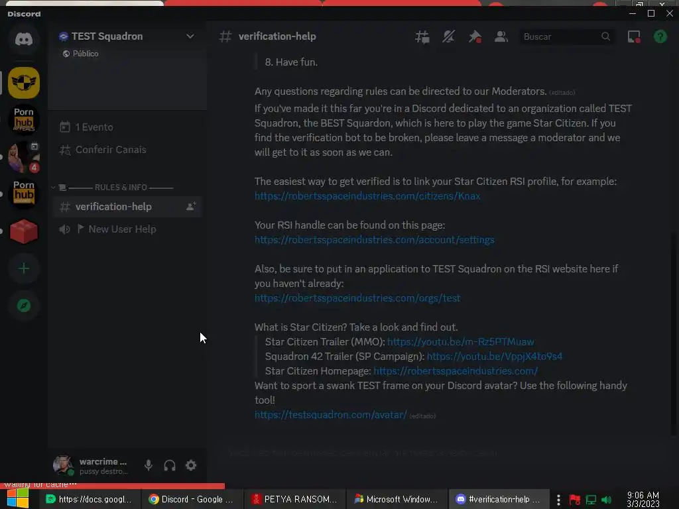Image resolution: width=679 pixels, height=509 pixels.
Task: Toggle the member list icon
Action: [501, 37]
